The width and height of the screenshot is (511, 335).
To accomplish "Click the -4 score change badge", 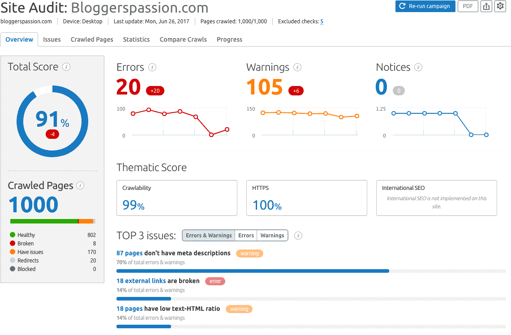I will [52, 134].
